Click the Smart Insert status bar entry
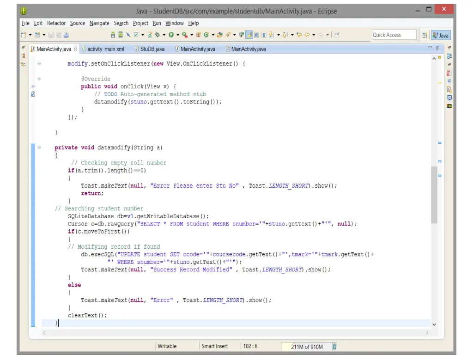This screenshot has width=473, height=355. pyautogui.click(x=214, y=346)
